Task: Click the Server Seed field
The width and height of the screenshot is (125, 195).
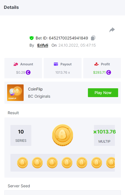Action: tap(63, 193)
